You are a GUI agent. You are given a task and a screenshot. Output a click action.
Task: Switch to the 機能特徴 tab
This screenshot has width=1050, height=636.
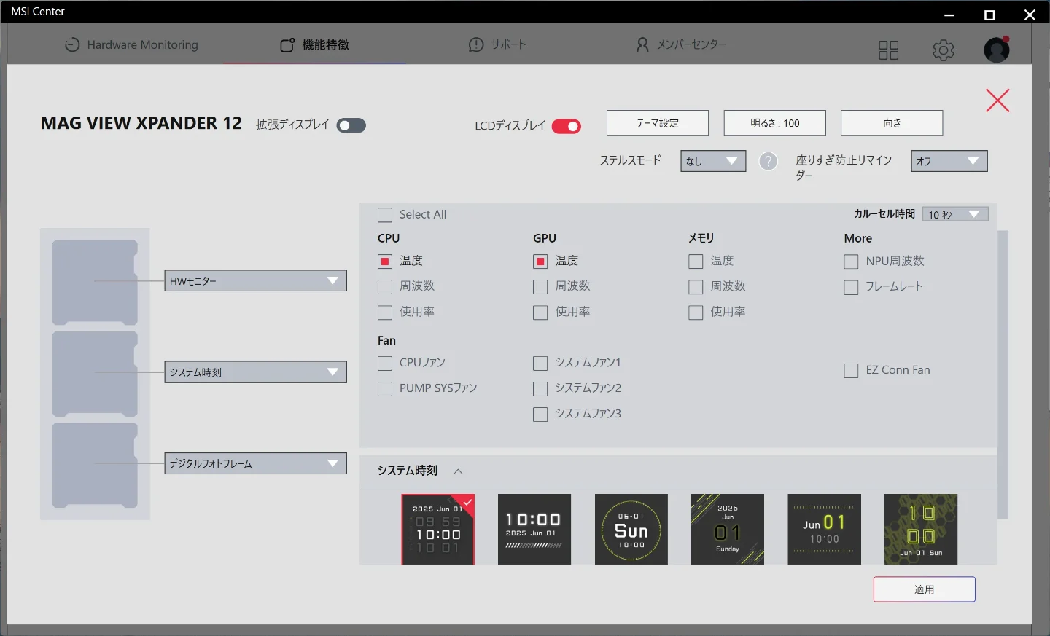(315, 44)
